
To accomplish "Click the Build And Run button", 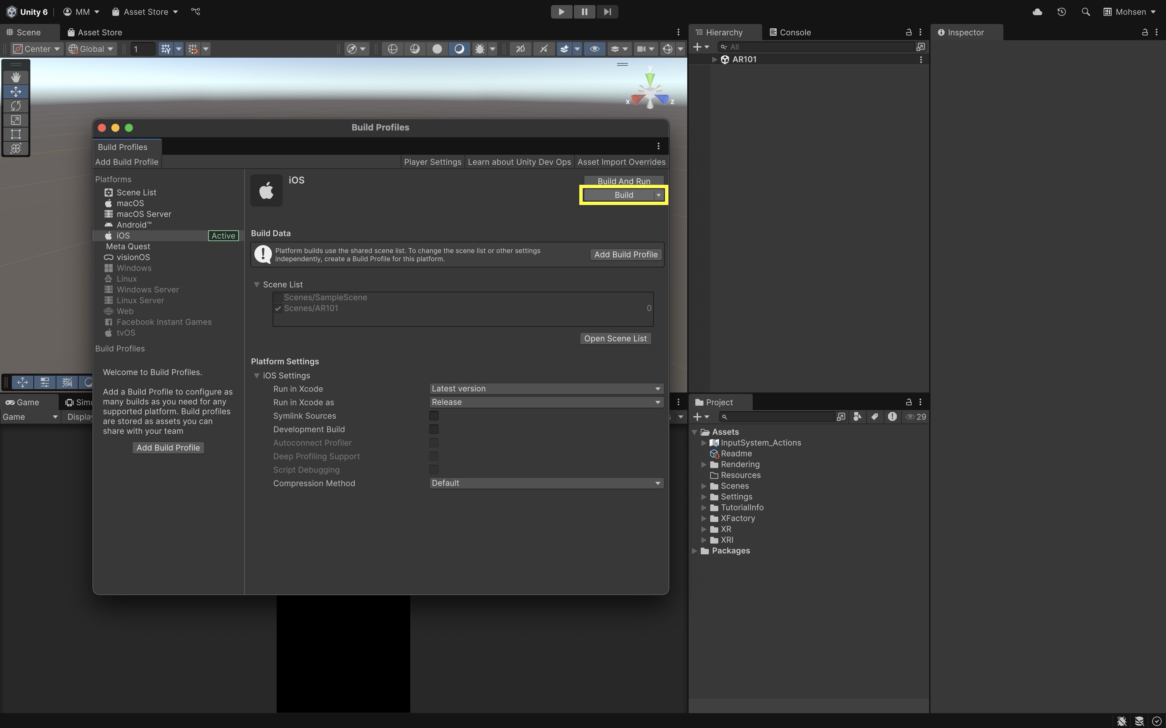I will [623, 181].
